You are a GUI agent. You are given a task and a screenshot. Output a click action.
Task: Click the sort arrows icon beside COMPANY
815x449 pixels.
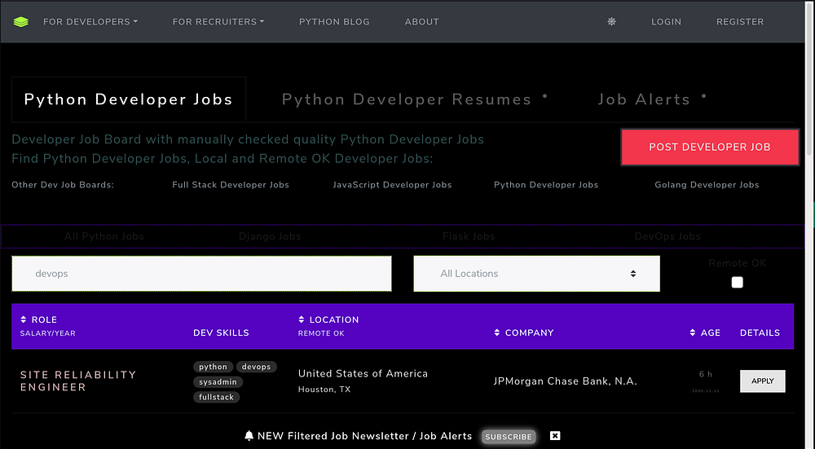click(497, 332)
